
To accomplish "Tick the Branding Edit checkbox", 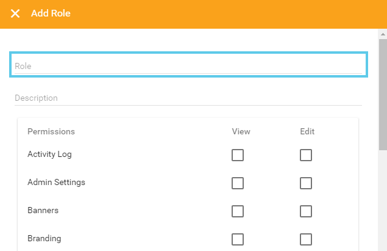I will pos(306,239).
